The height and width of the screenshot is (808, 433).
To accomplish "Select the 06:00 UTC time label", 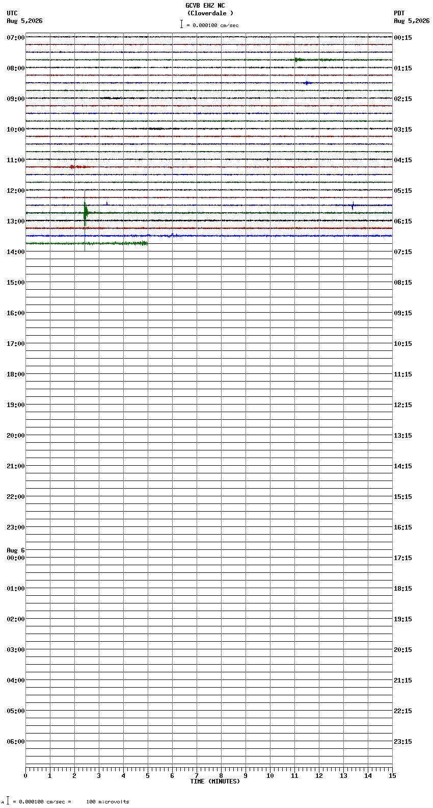I will point(16,742).
